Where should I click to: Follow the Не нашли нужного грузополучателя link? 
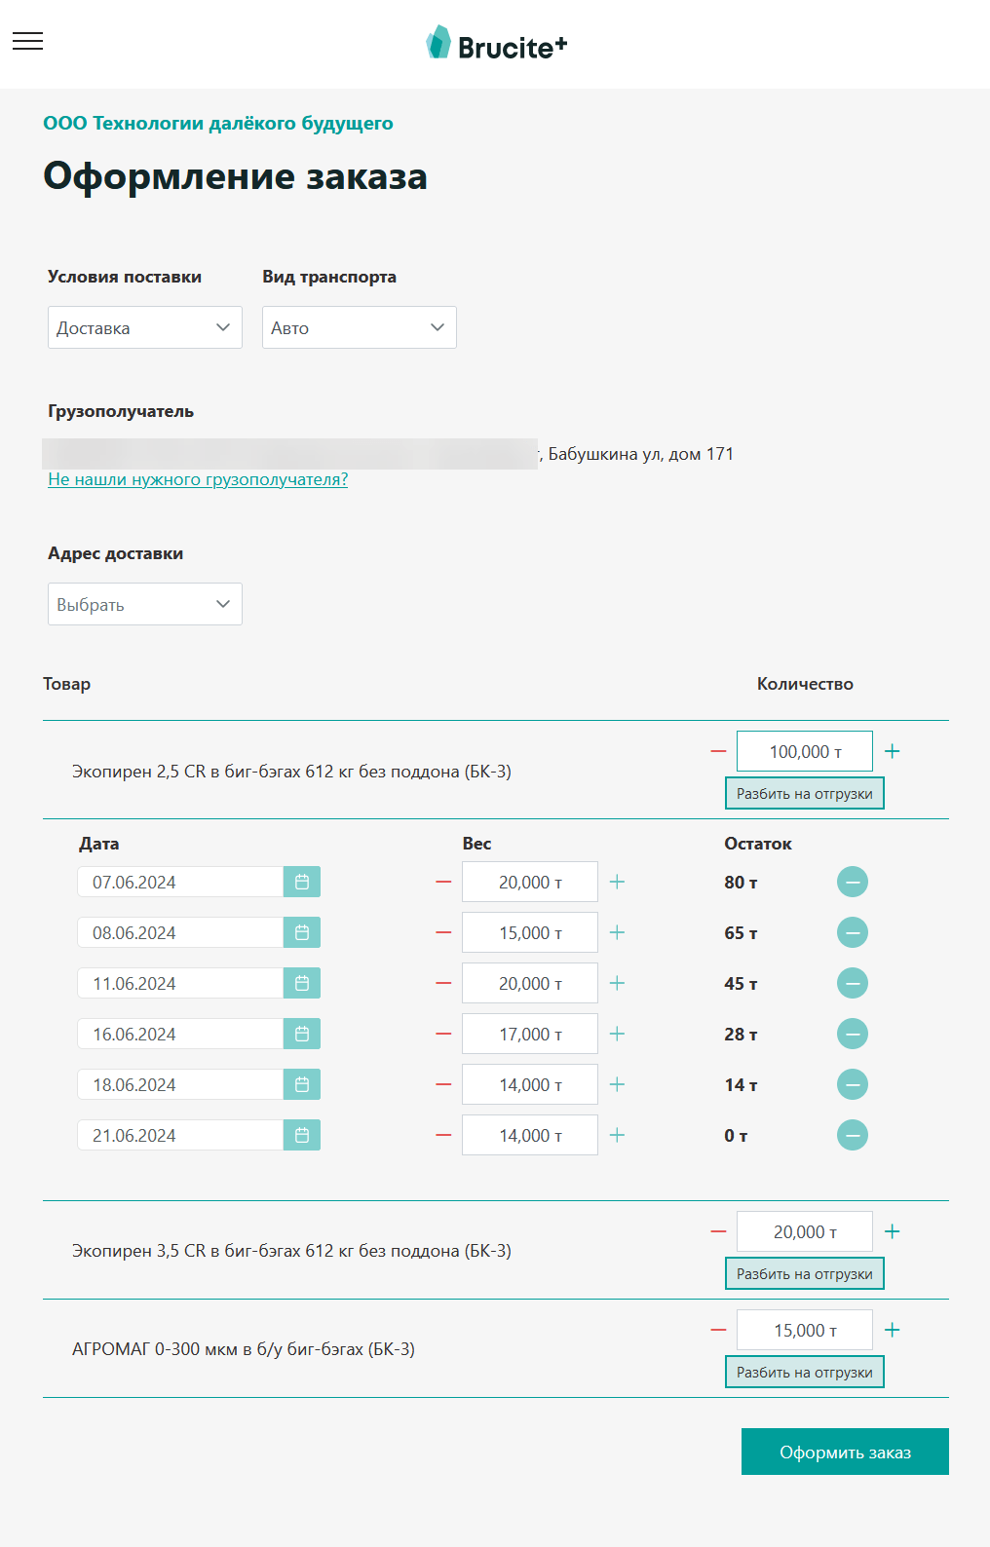[198, 479]
